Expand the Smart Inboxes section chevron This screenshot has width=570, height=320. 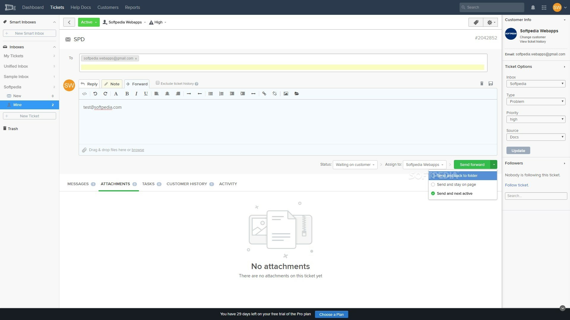(x=54, y=22)
